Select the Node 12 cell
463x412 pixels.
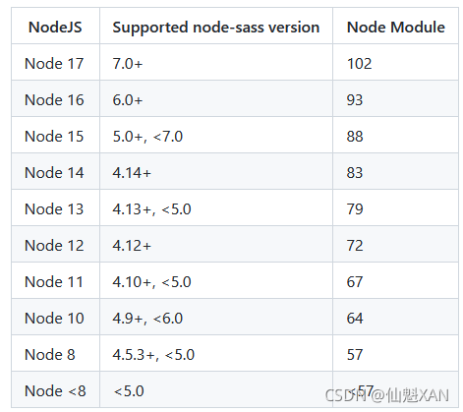click(x=54, y=245)
